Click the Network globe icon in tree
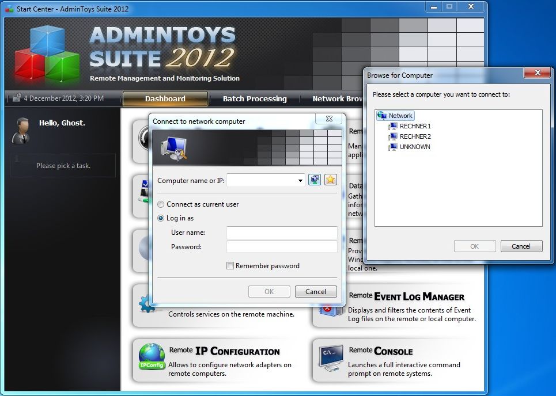Image resolution: width=556 pixels, height=396 pixels. point(382,116)
